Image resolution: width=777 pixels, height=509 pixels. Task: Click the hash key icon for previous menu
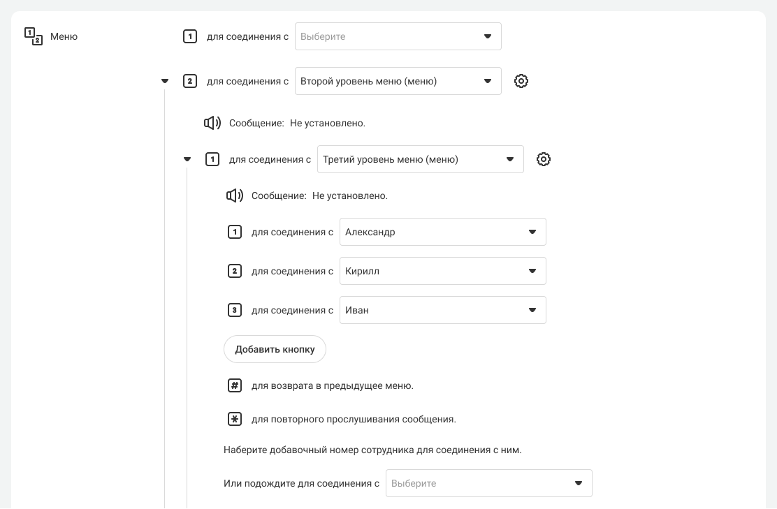point(235,385)
